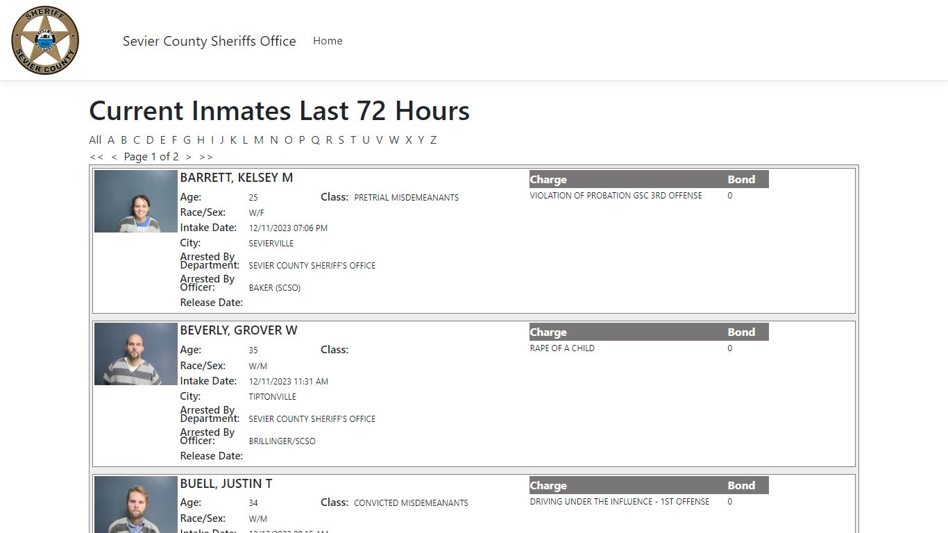948x533 pixels.
Task: Filter inmates by letter Z
Action: tap(434, 139)
